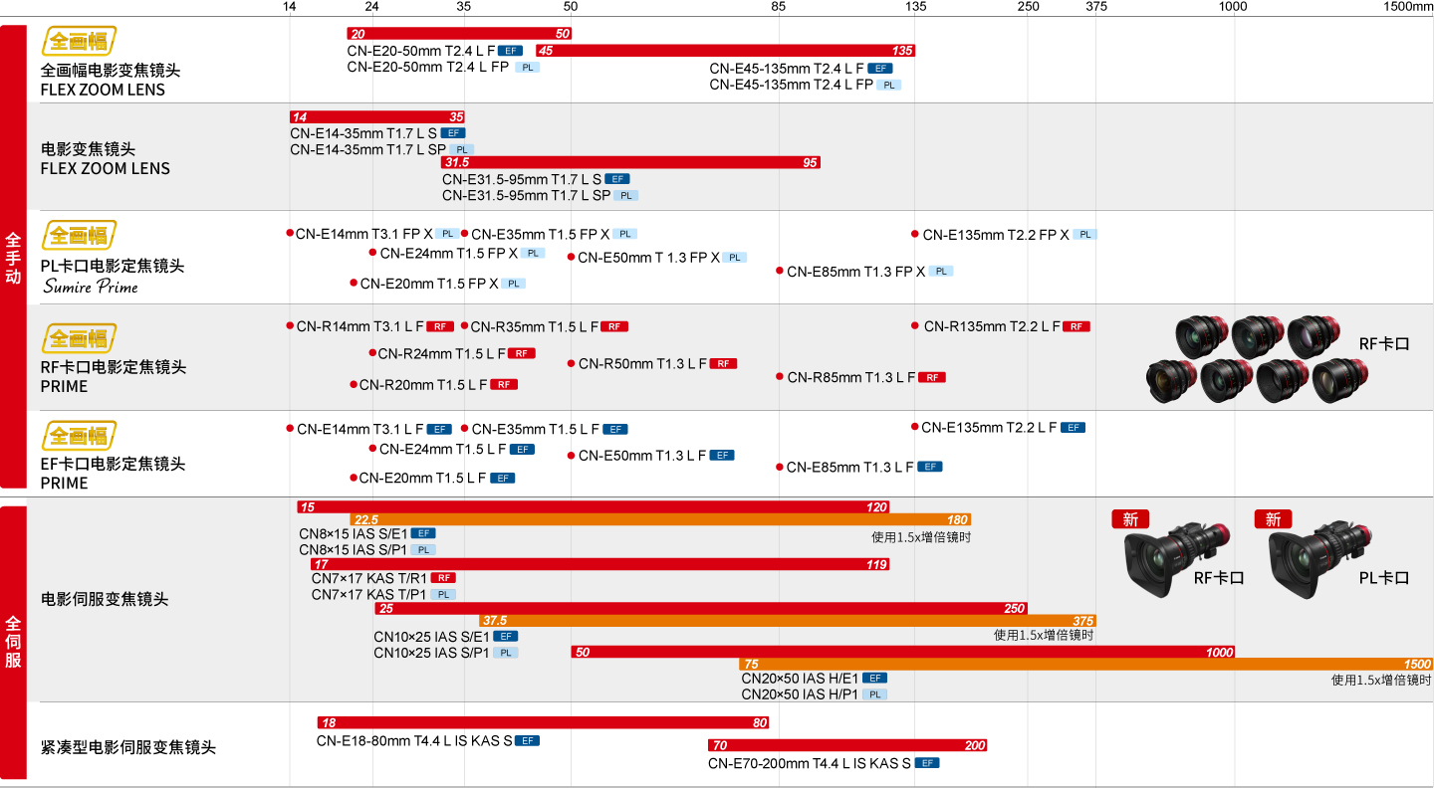Click the EF badge beside CN-E45-135mm T2.4 L F
This screenshot has width=1434, height=788.
(880, 69)
